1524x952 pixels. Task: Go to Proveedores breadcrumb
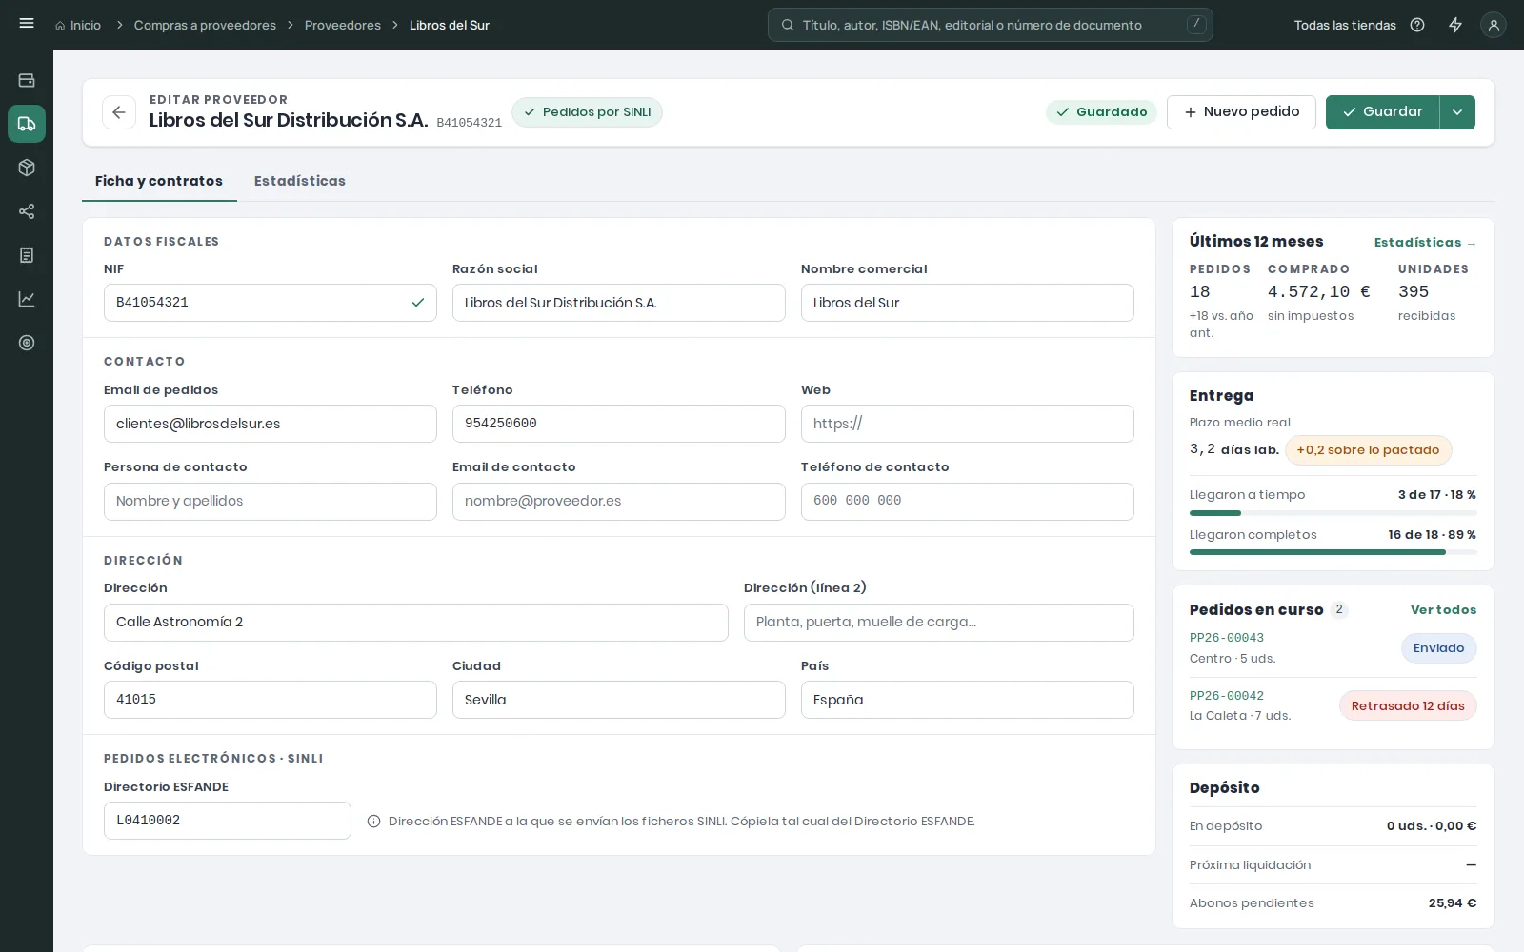coord(343,25)
